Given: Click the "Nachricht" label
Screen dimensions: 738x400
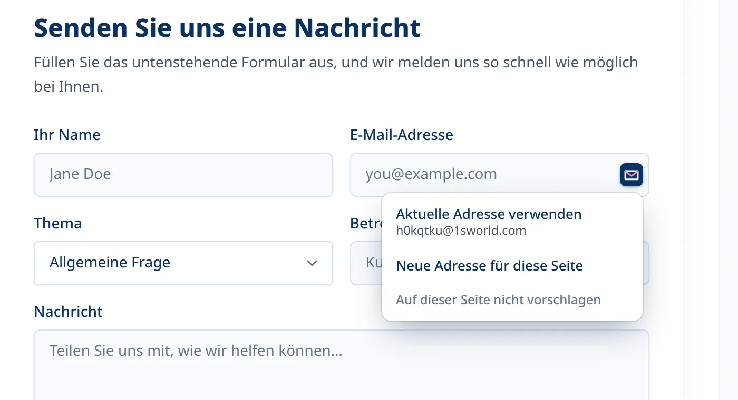Looking at the screenshot, I should 69,312.
